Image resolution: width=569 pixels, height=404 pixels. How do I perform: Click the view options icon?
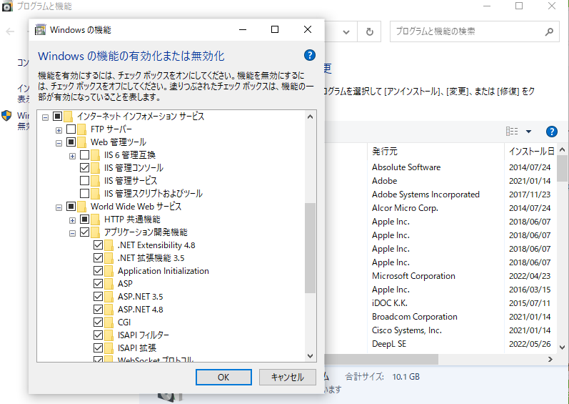(512, 131)
